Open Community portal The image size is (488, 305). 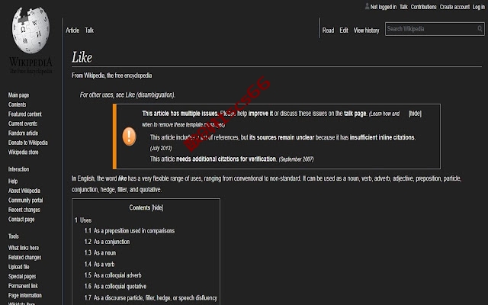tap(25, 201)
